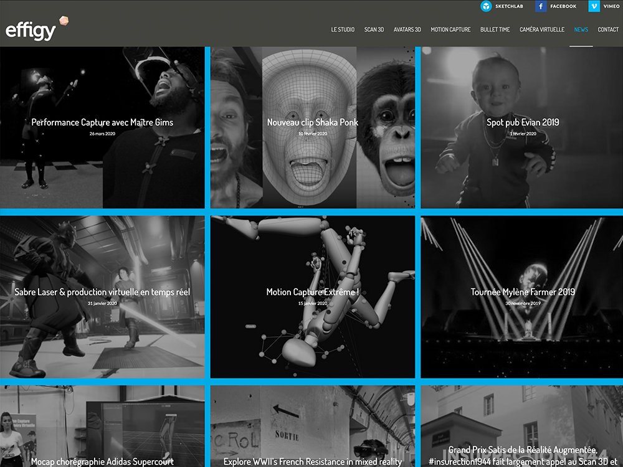Go to Scan 3D page
The image size is (623, 467).
(374, 29)
